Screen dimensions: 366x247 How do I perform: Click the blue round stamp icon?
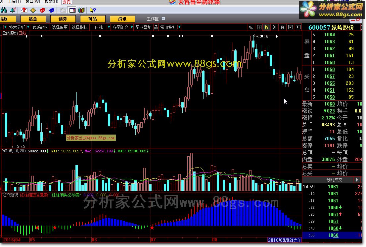(x=52, y=10)
